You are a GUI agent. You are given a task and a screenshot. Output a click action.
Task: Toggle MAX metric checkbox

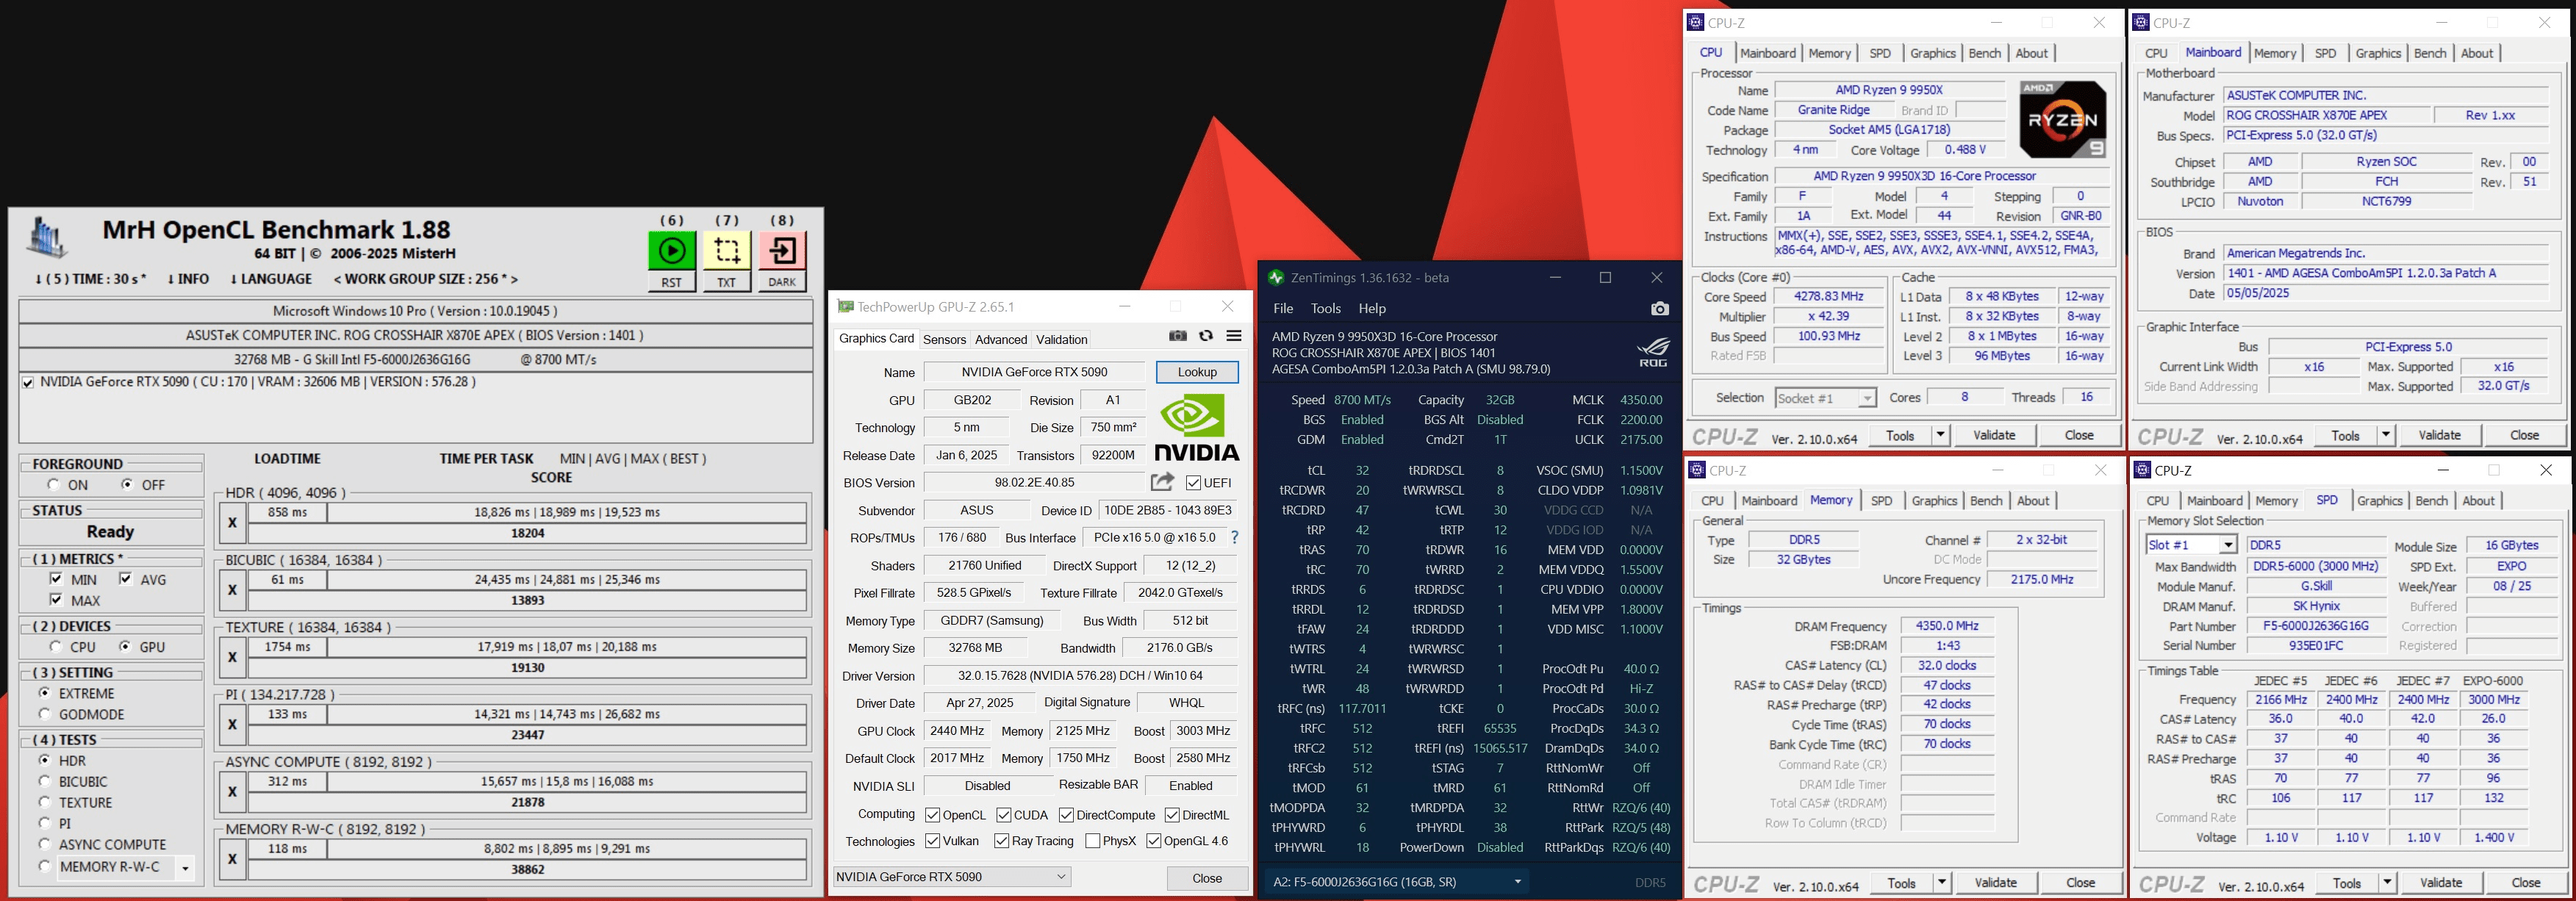click(57, 600)
